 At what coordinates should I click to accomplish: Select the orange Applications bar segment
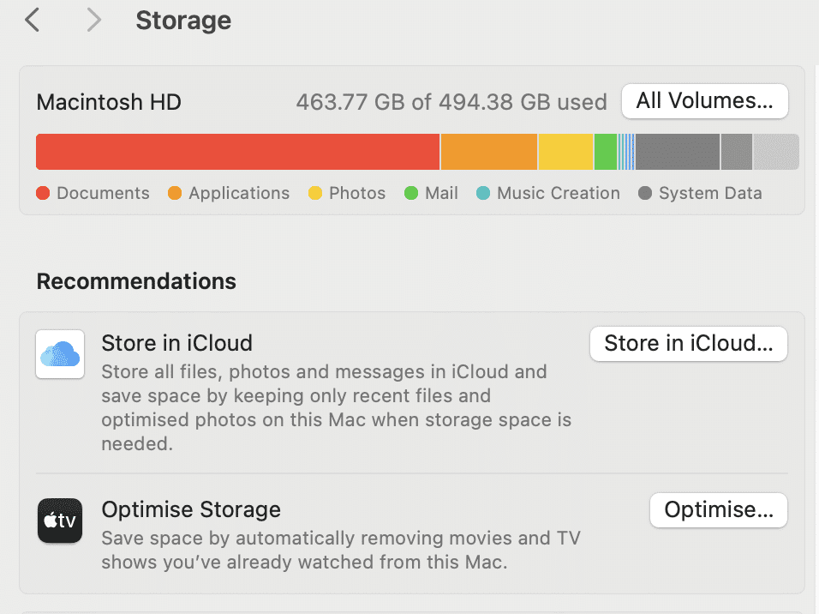[489, 152]
